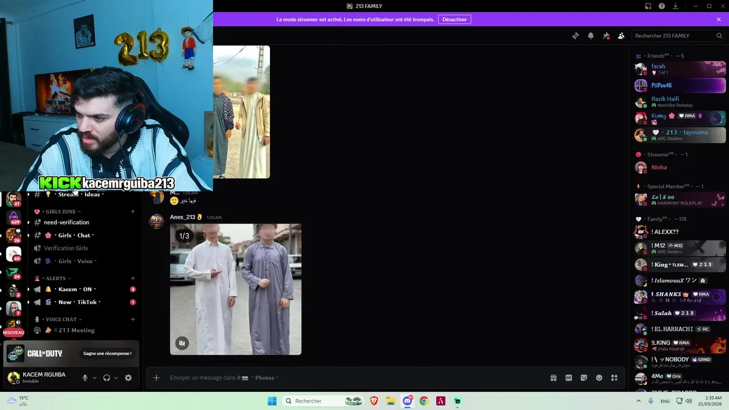Click Gagne une récompense button
The width and height of the screenshot is (729, 410).
tap(107, 354)
